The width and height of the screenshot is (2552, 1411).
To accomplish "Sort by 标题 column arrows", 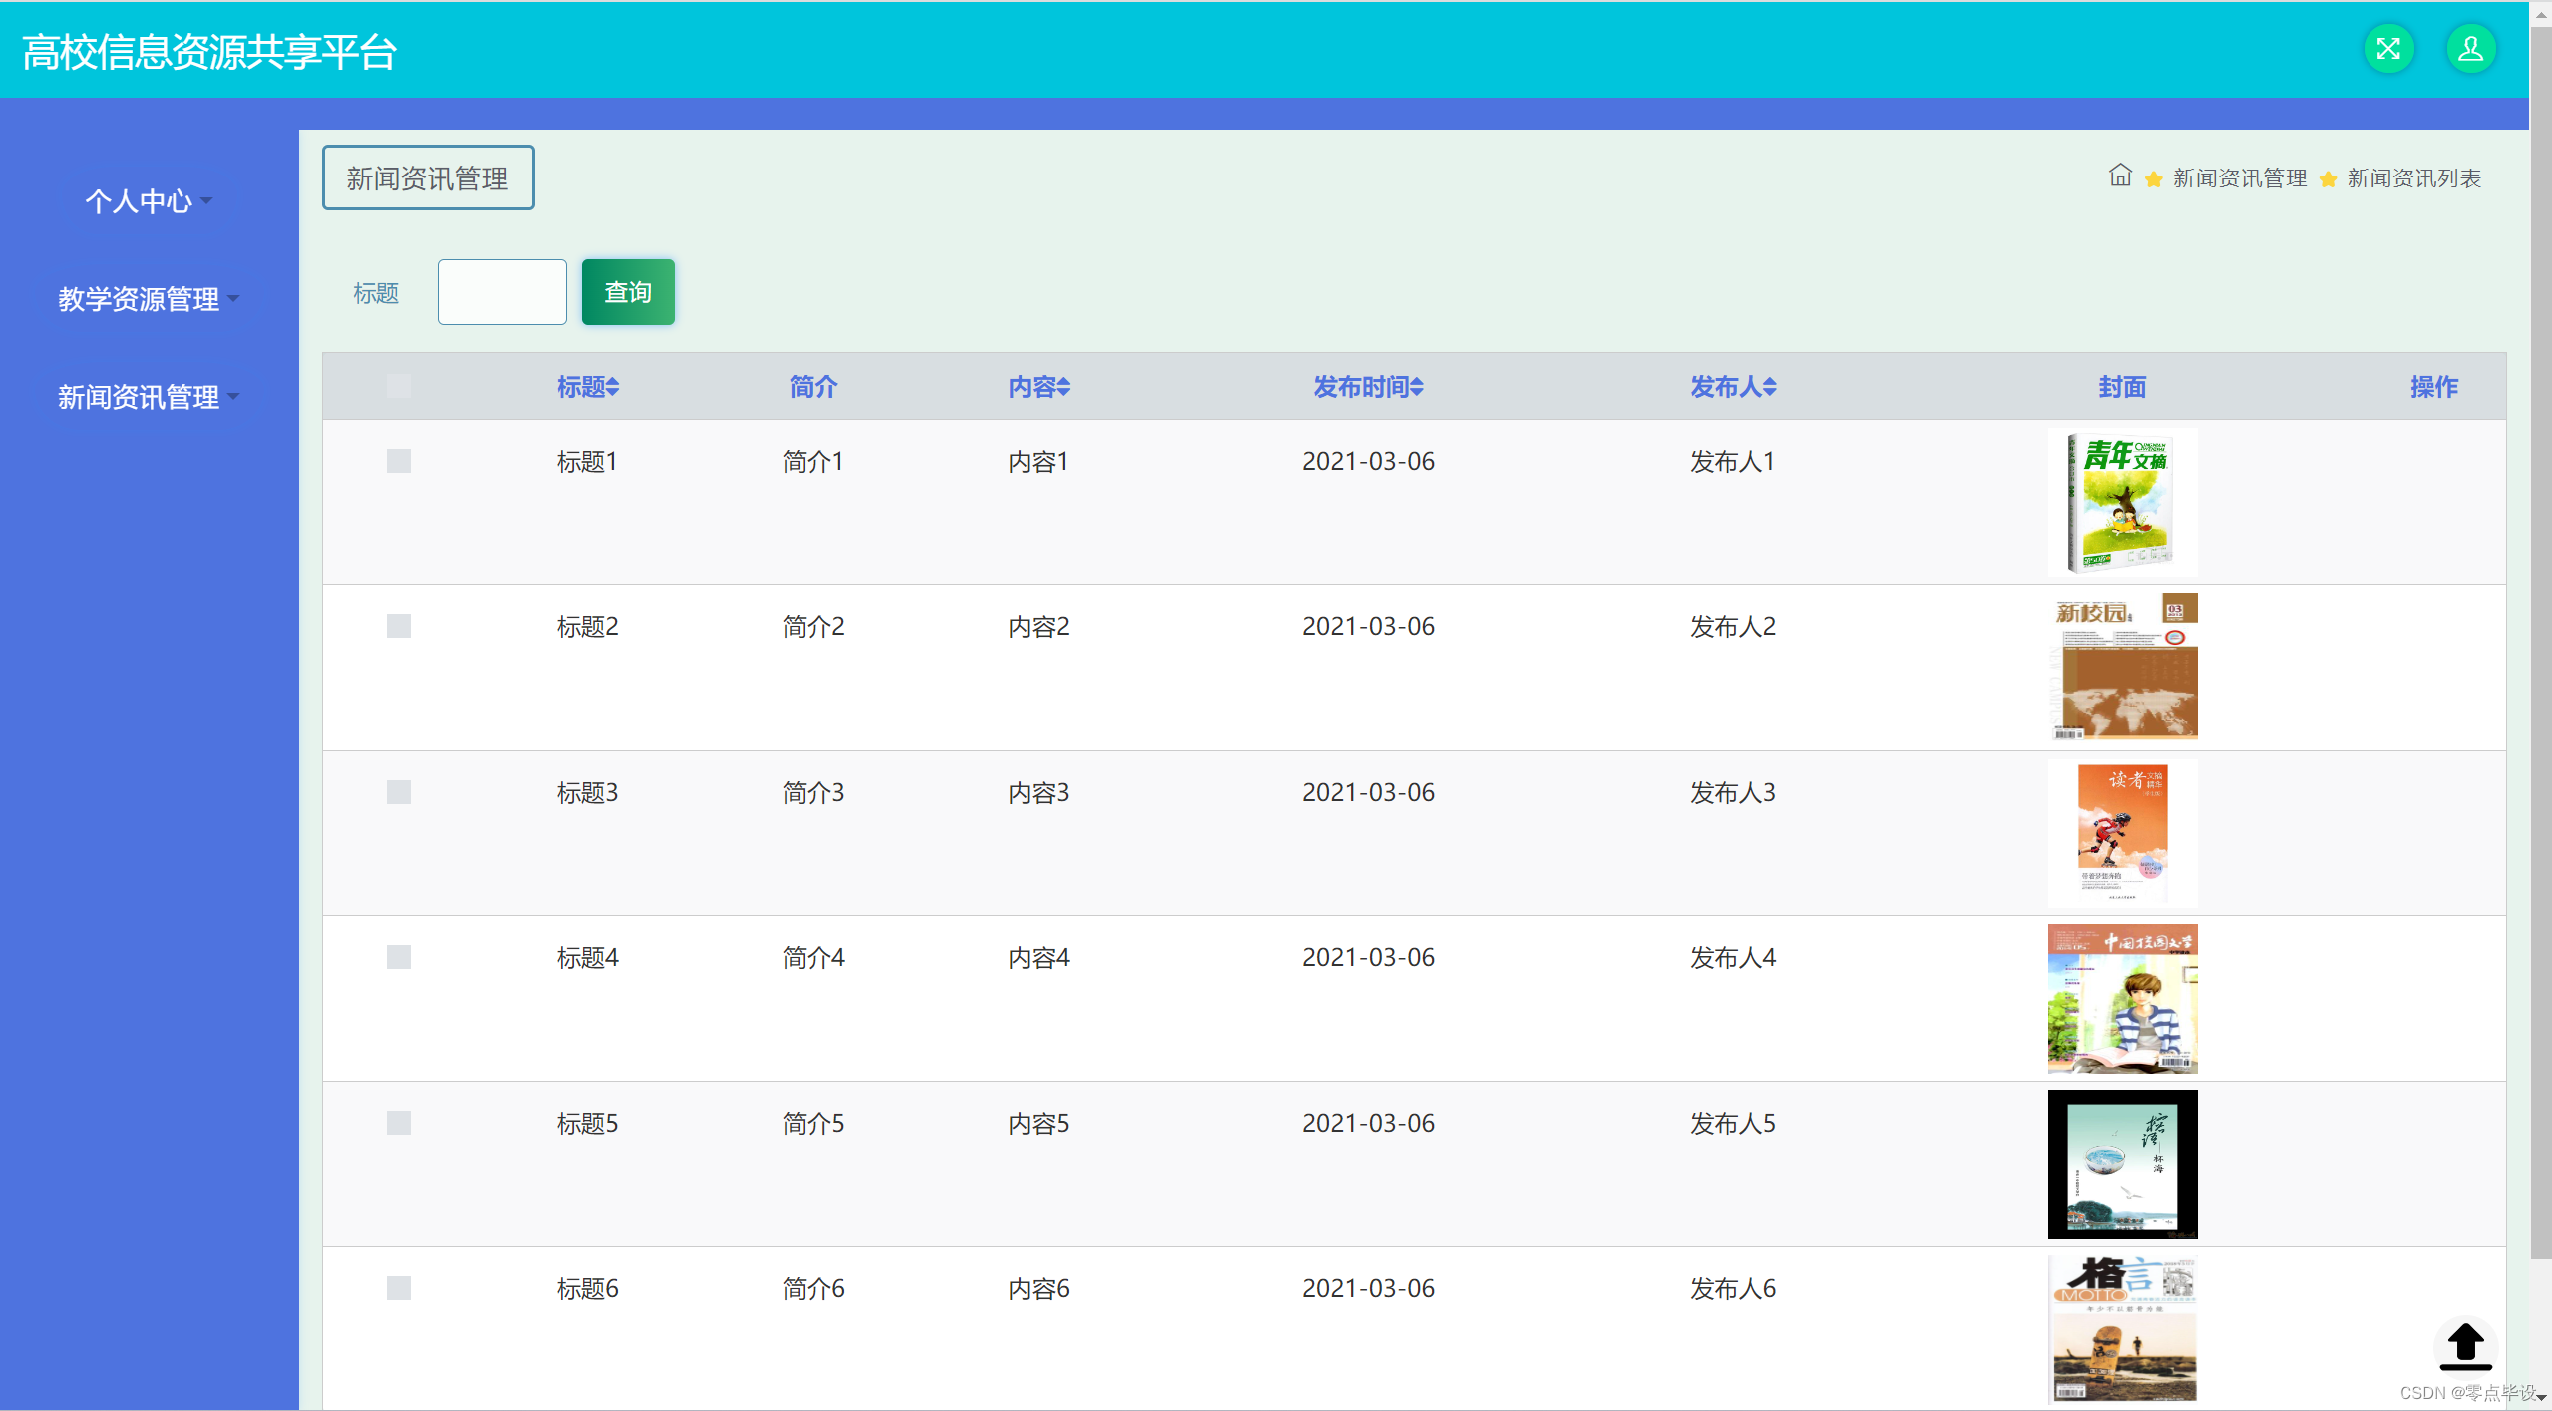I will pos(613,387).
